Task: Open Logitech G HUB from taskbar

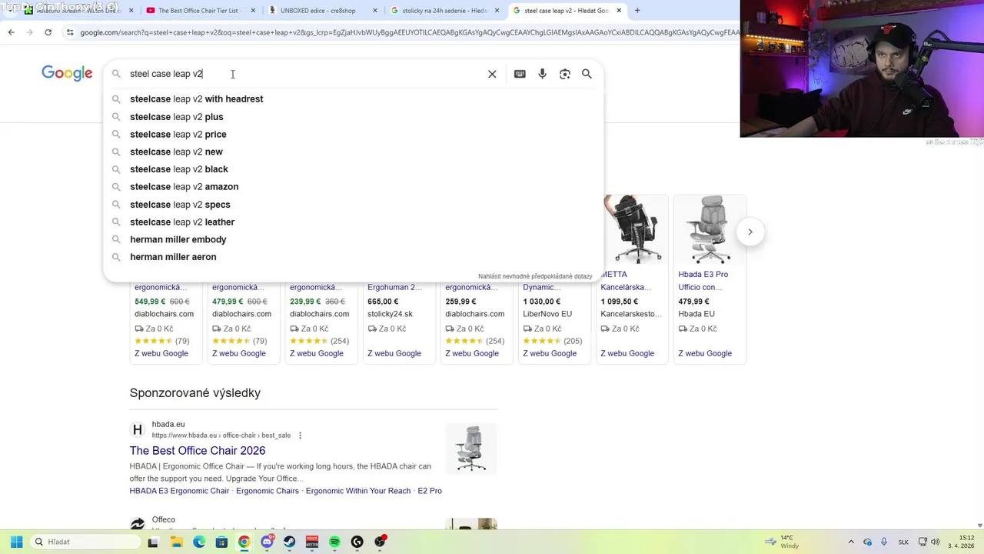Action: pos(357,542)
